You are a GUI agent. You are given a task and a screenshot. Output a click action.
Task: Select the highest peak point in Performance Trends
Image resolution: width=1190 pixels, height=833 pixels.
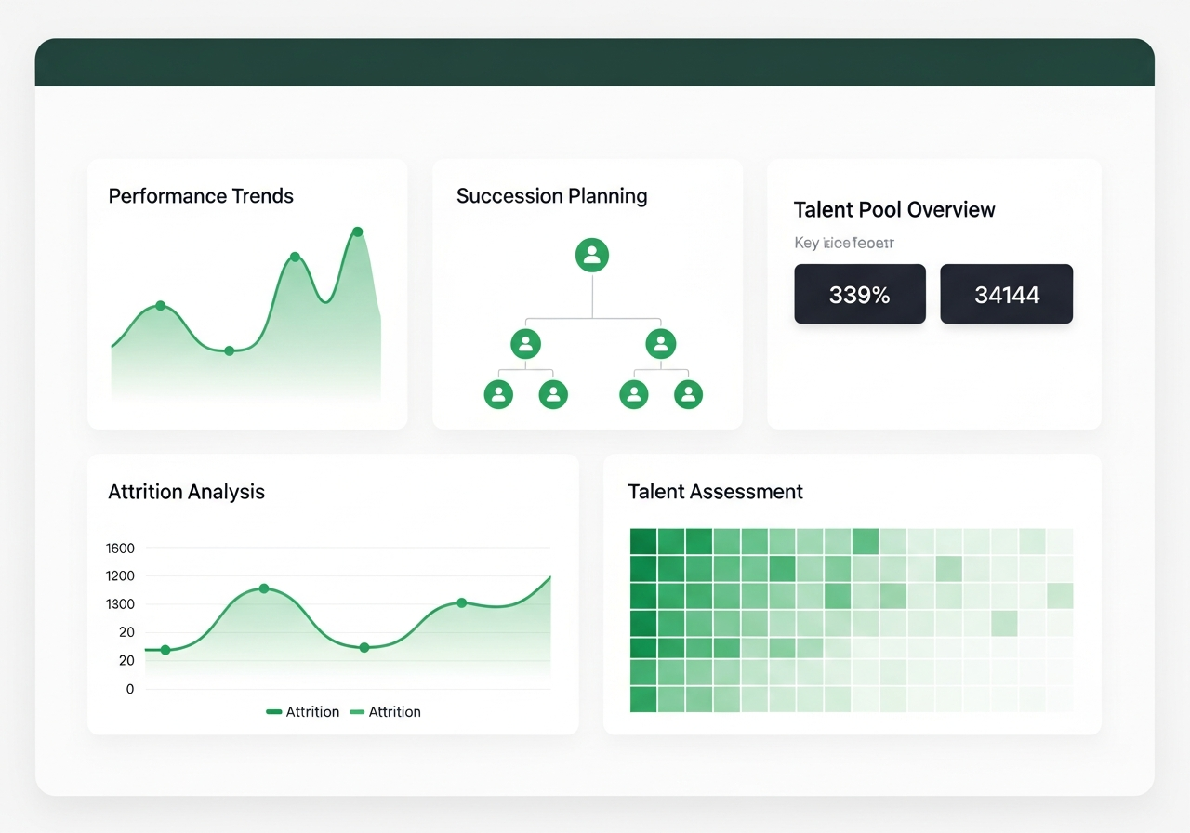[x=357, y=231]
